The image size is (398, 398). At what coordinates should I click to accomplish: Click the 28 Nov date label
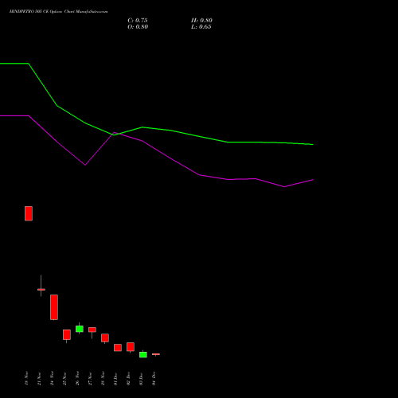103,378
